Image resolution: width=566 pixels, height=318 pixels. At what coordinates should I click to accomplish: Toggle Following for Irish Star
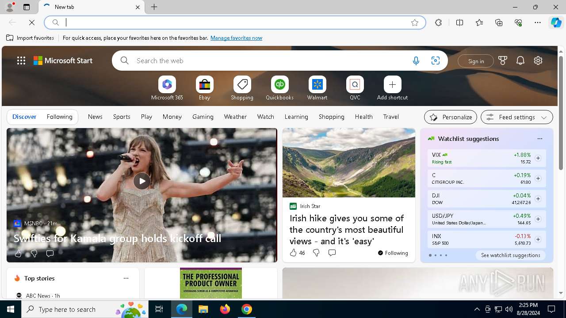[x=393, y=253]
